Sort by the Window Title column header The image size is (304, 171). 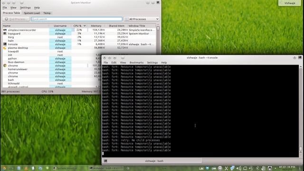pos(142,26)
